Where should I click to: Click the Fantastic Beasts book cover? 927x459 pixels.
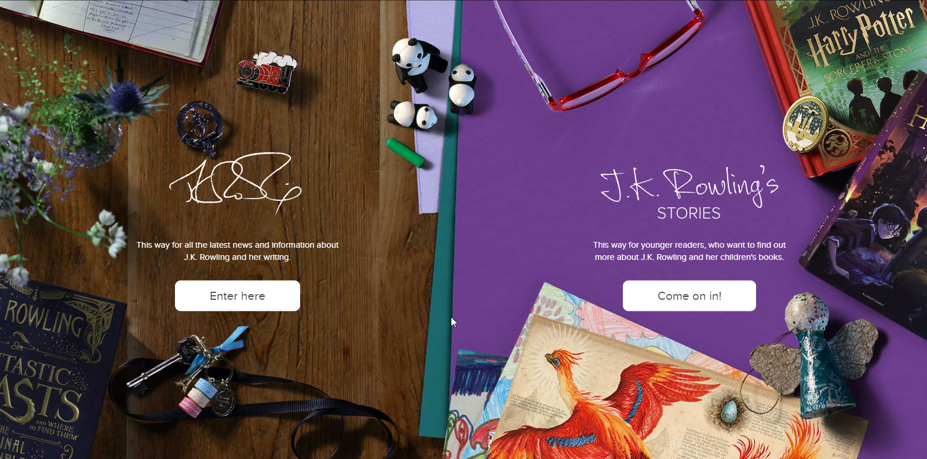coord(52,370)
